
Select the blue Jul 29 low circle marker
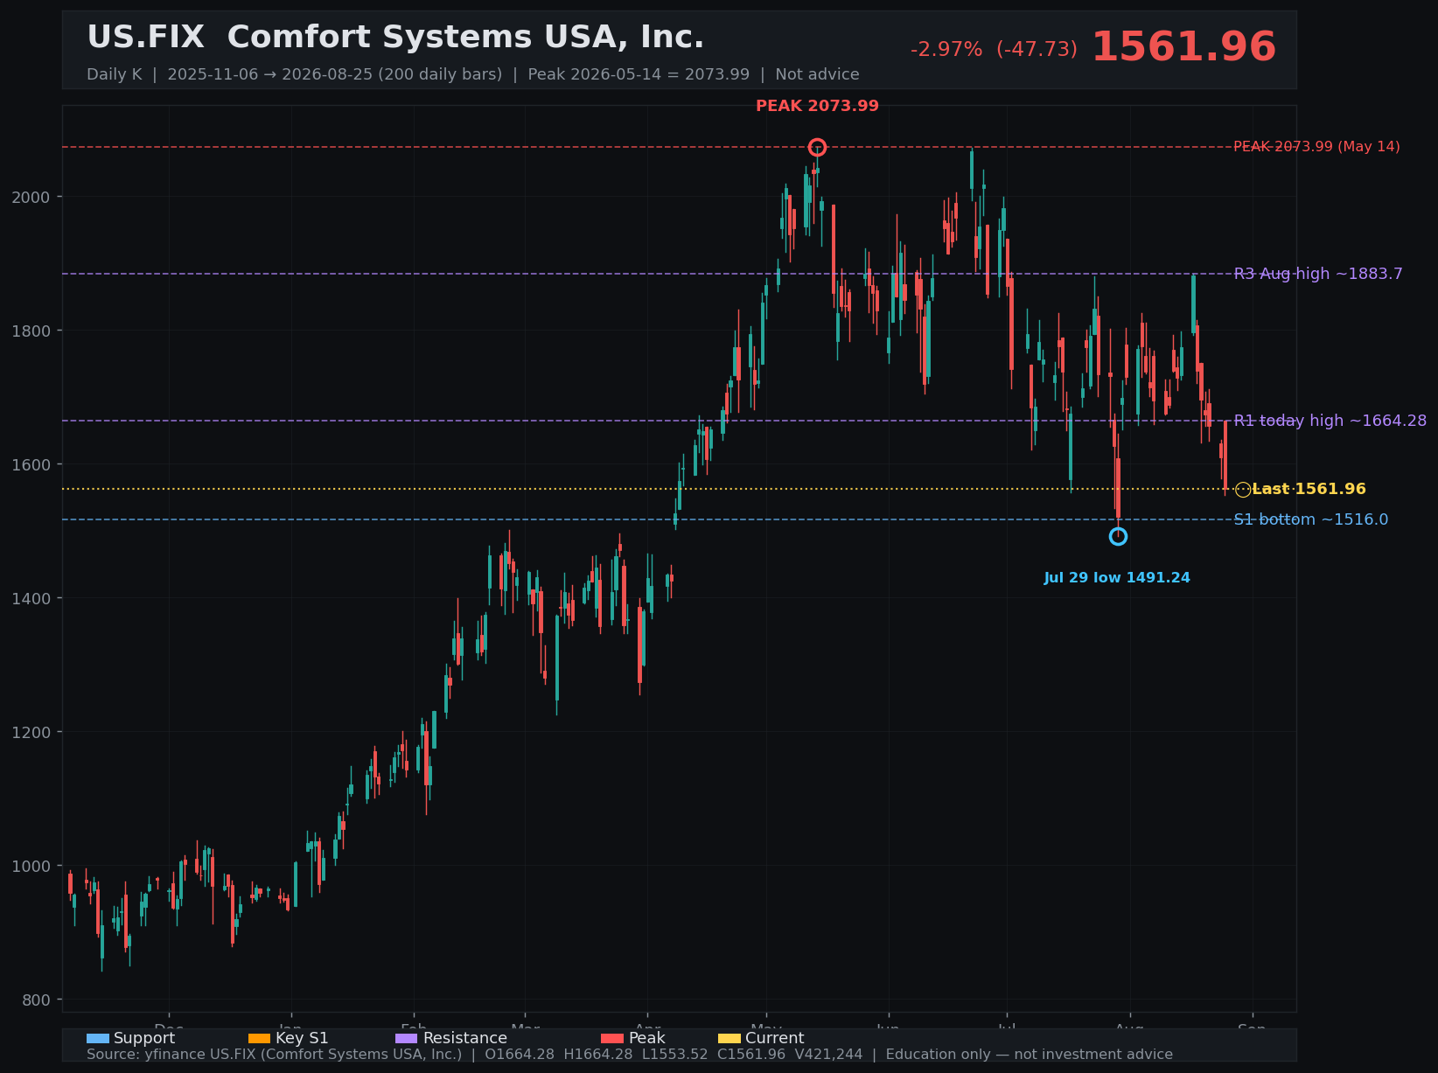(x=1118, y=536)
